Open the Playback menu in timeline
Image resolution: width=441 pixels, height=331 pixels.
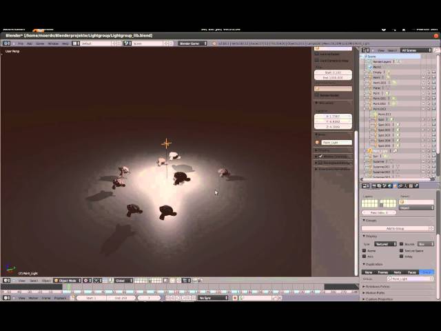pyautogui.click(x=60, y=298)
